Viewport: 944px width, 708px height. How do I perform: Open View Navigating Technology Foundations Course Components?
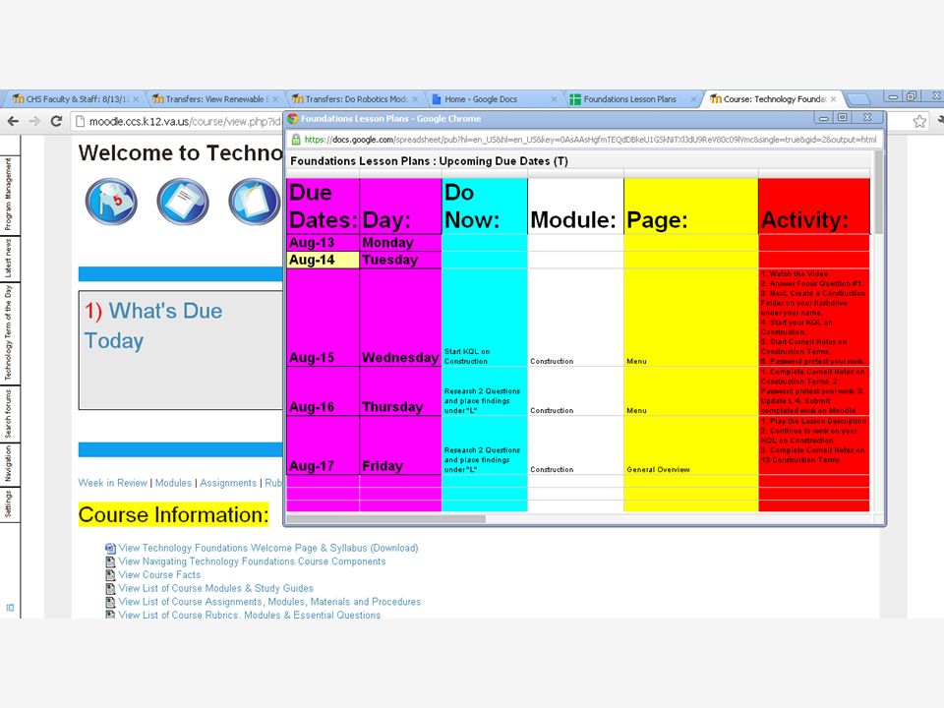252,561
